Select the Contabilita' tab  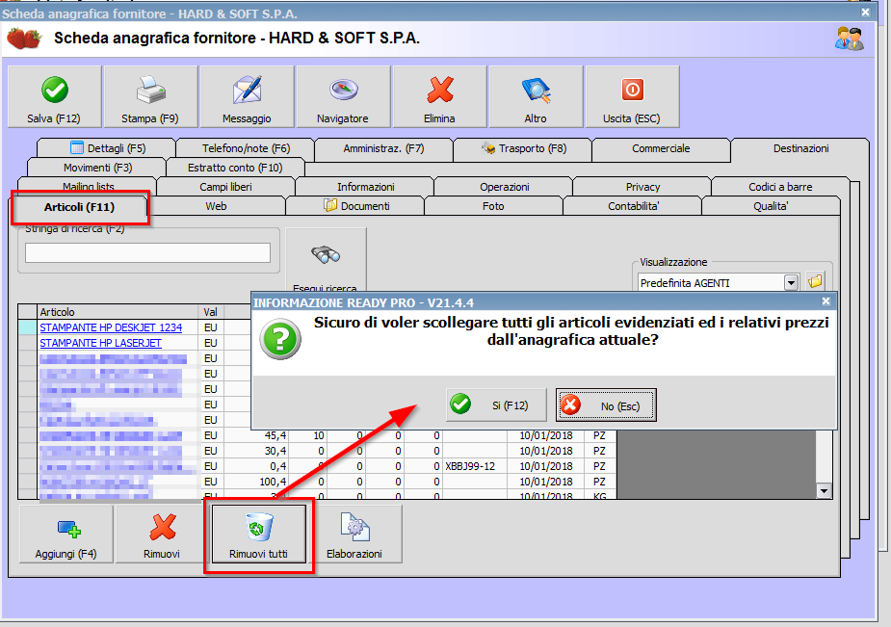(633, 206)
